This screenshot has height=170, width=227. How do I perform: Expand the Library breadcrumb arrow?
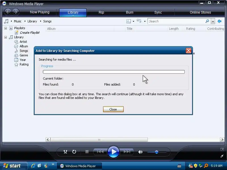point(25,21)
